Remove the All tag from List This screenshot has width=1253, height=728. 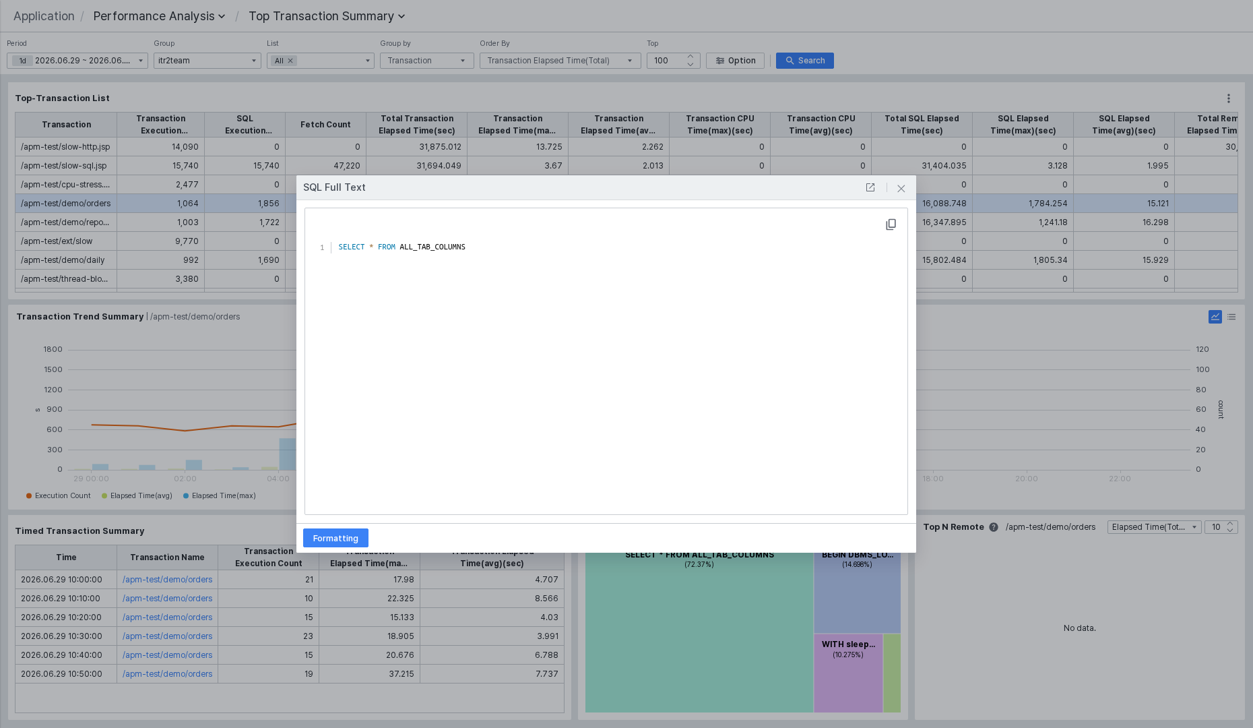[x=290, y=61]
